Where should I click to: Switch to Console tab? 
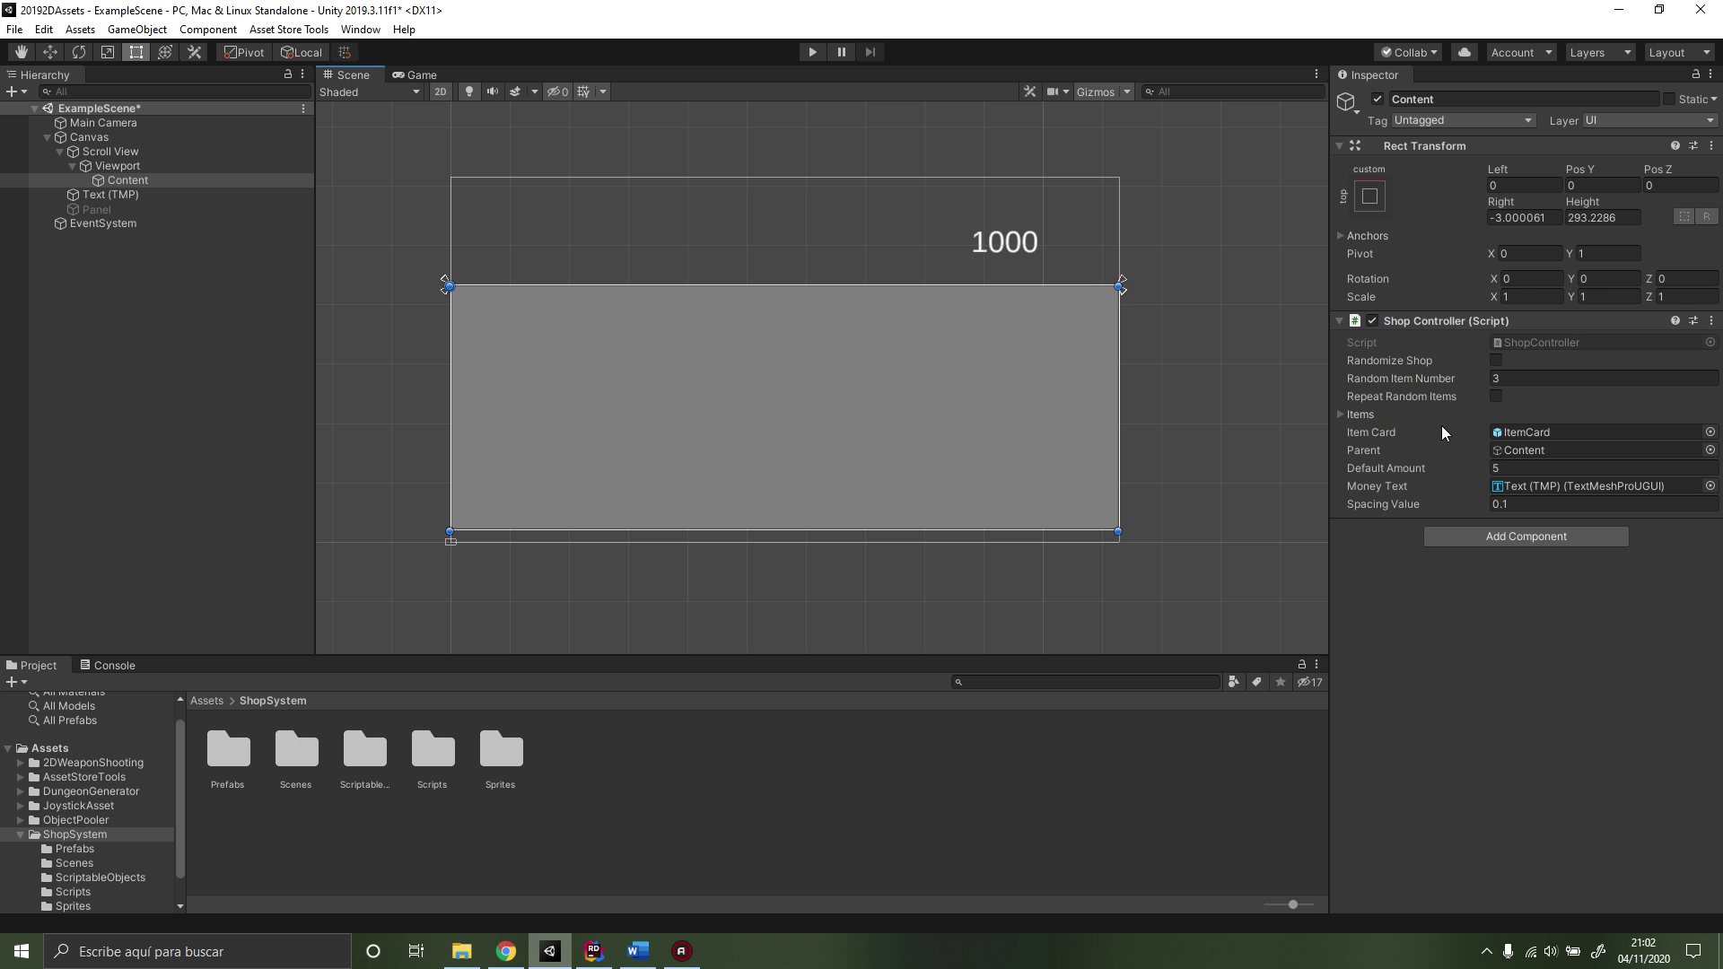point(108,665)
